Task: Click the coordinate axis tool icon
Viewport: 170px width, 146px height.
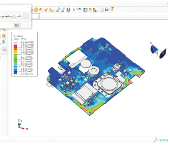Action: click(58, 10)
